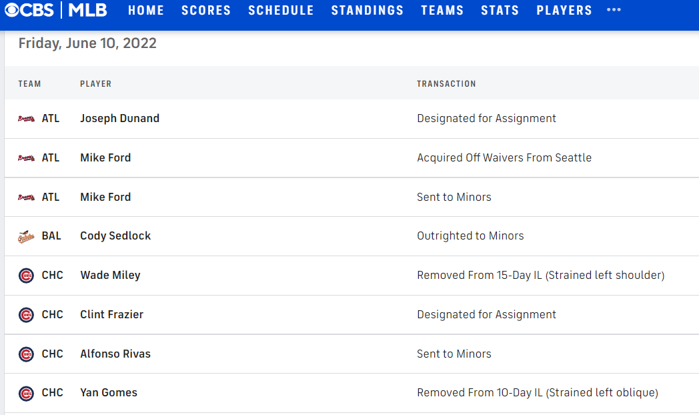Select 'Removed From 10-Day IL (Strained left oblique)' text

click(538, 393)
